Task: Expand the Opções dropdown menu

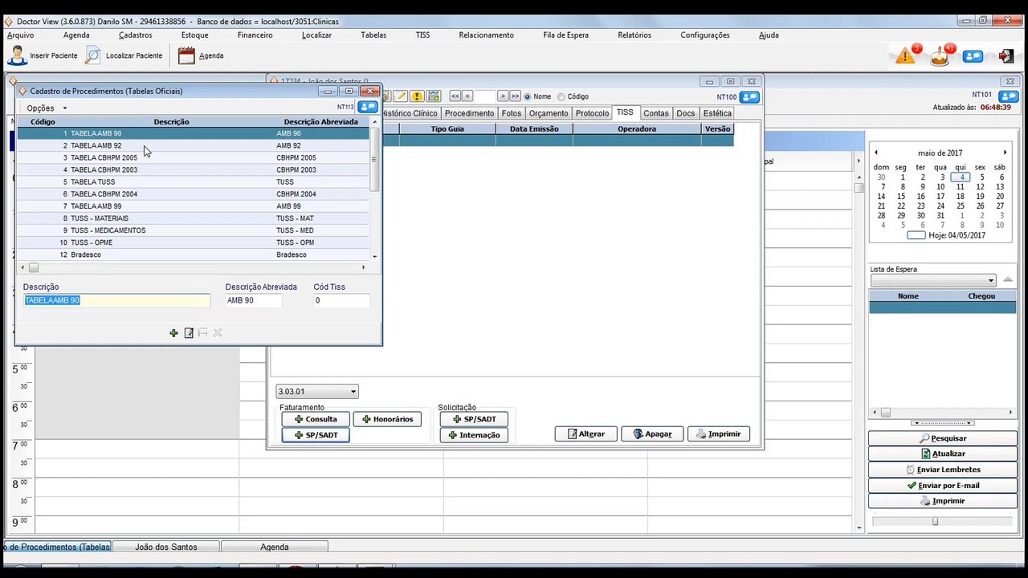Action: [47, 108]
